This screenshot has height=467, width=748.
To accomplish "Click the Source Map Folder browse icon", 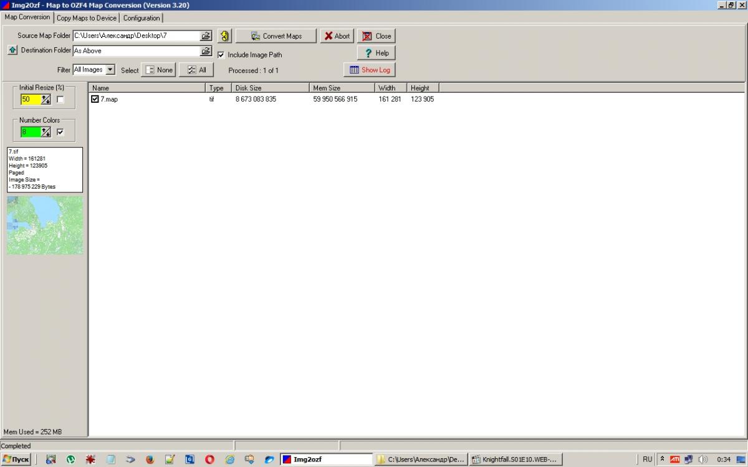I will coord(206,36).
